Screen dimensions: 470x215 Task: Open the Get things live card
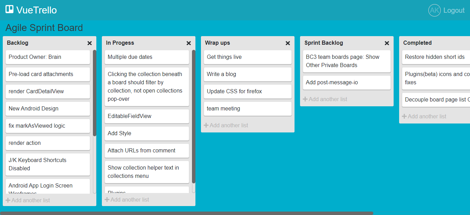[247, 57]
